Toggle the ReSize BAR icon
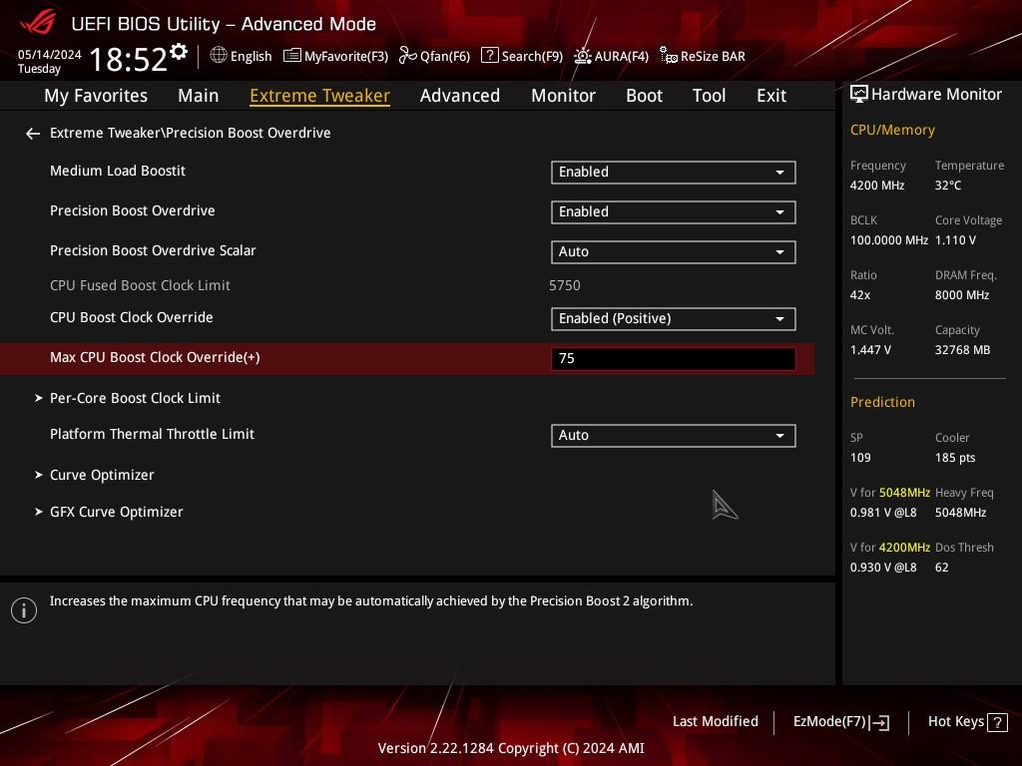This screenshot has height=766, width=1022. pos(668,56)
